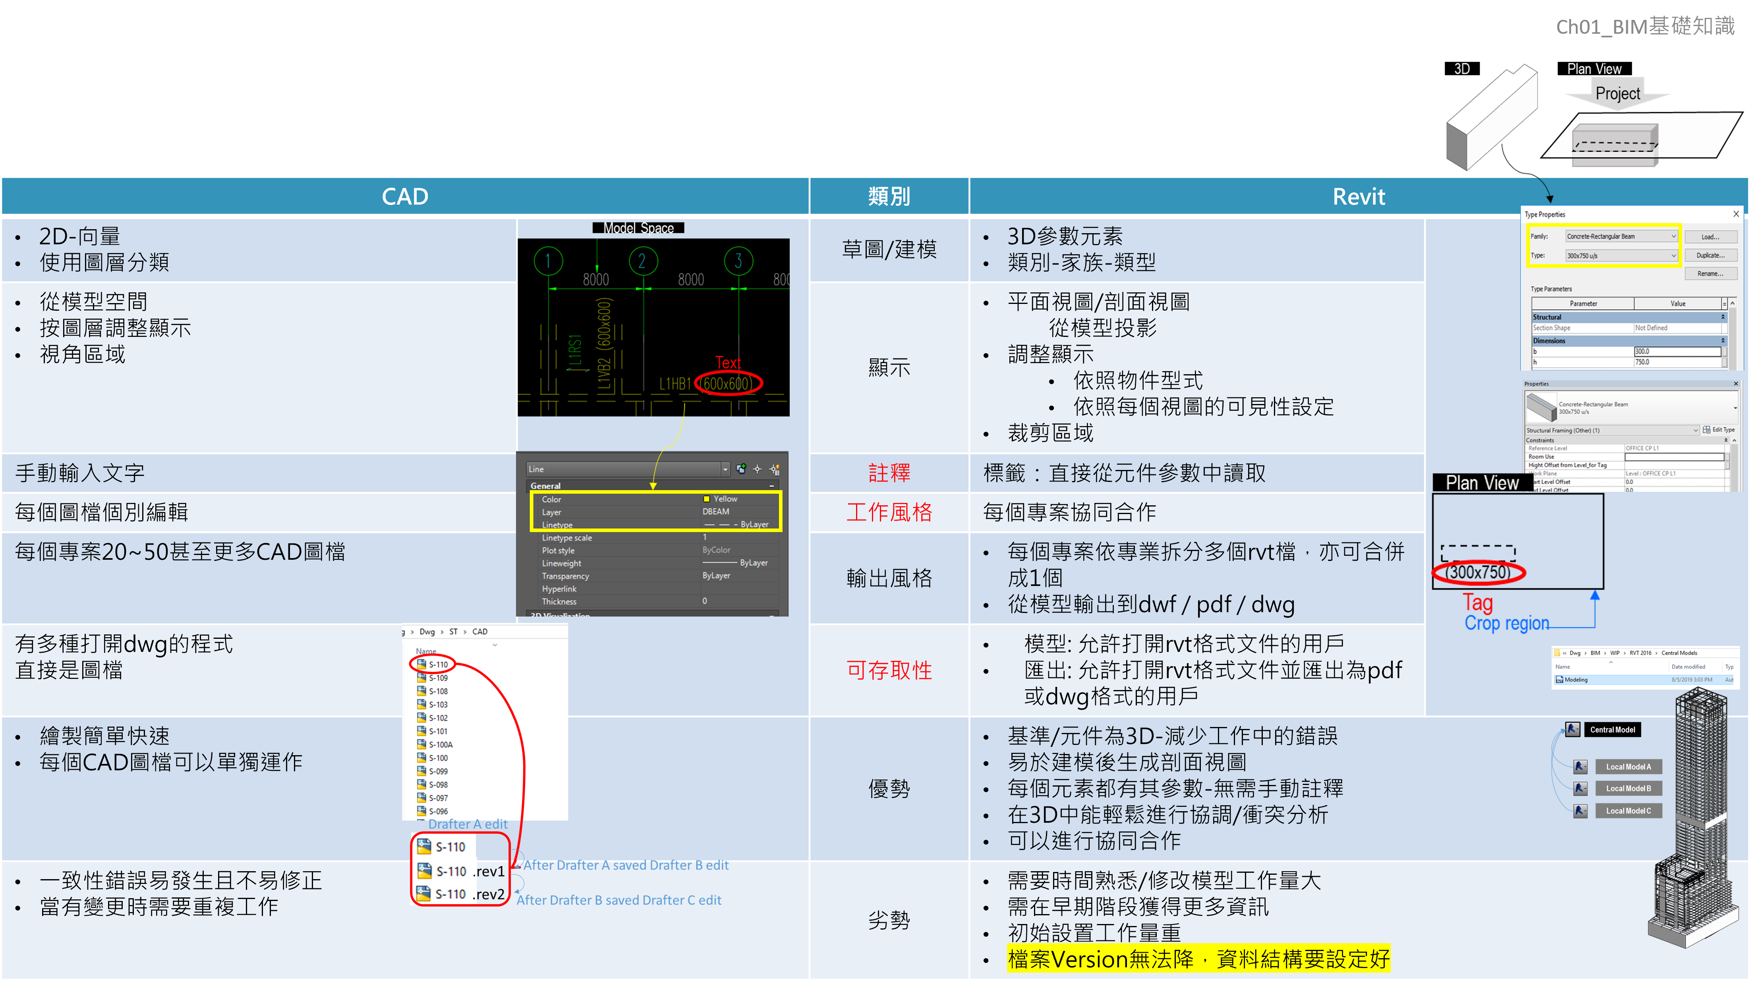Select the S-096 drawing file

click(x=433, y=811)
